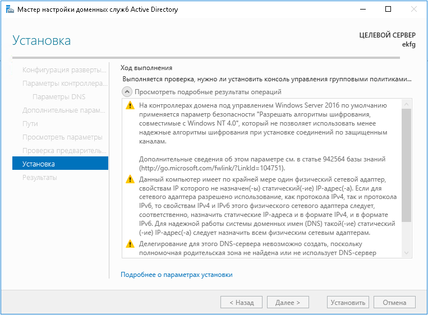
Task: Select «Проверка предварительных требований» step
Action: [x=64, y=151]
